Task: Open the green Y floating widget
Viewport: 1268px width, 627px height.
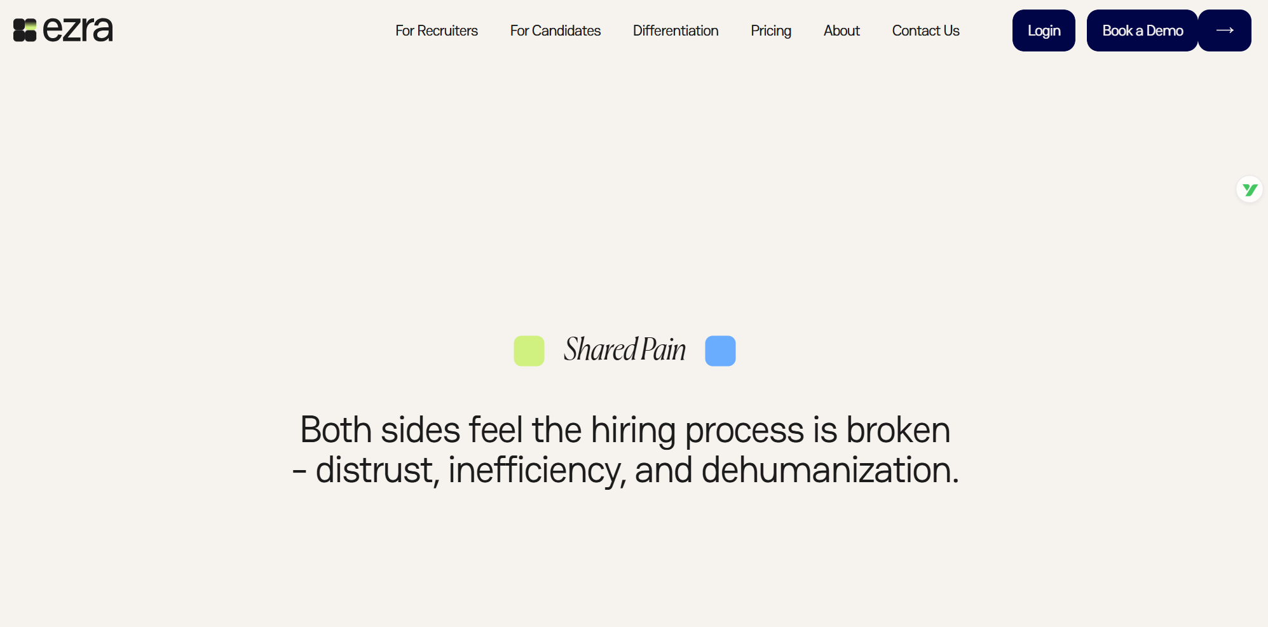Action: pyautogui.click(x=1250, y=189)
